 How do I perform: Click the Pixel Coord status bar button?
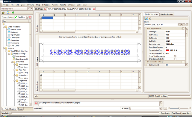point(176,113)
